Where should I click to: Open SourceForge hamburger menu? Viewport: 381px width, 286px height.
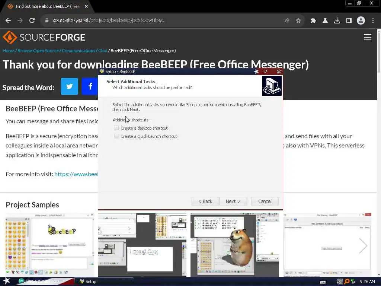point(367,37)
